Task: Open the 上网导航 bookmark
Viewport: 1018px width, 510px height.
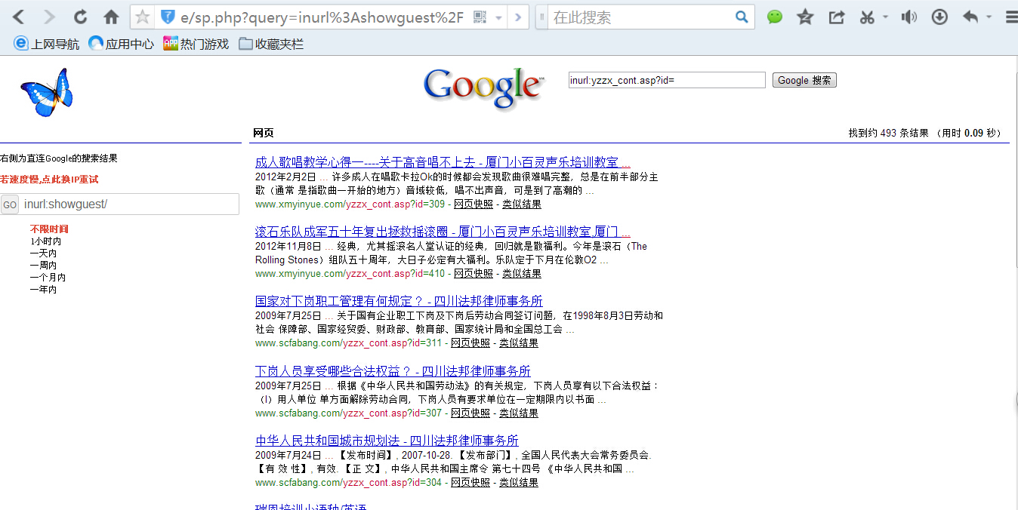Action: (47, 44)
